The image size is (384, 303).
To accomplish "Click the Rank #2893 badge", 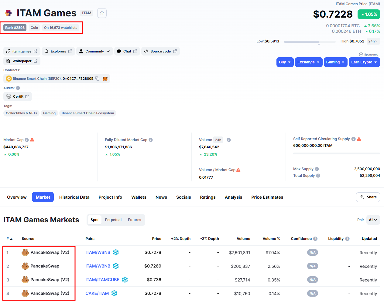I will coord(15,28).
